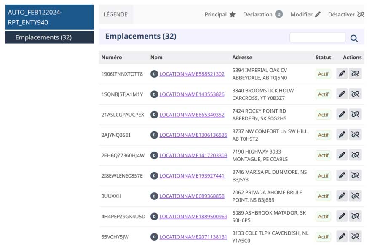Edit location 1906IFNNXTOTT8 with its pencil icon
Viewport: 372px width, 246px height.
click(x=342, y=73)
